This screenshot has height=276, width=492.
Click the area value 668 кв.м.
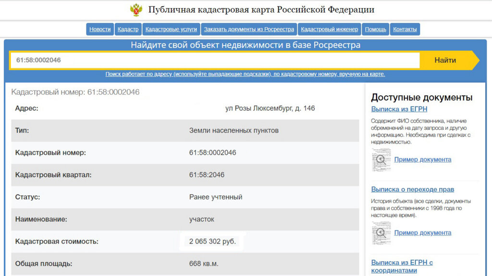coord(204,264)
